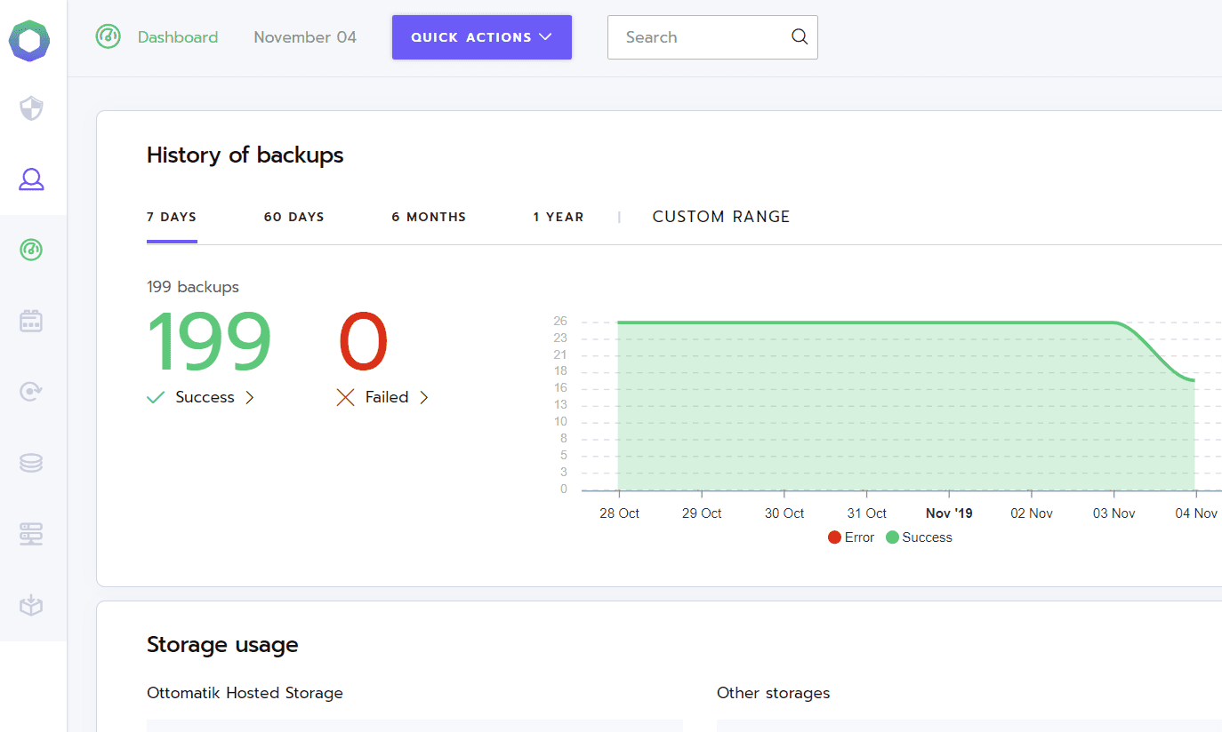Open the calendar schedule icon in sidebar
The width and height of the screenshot is (1222, 732).
point(31,321)
